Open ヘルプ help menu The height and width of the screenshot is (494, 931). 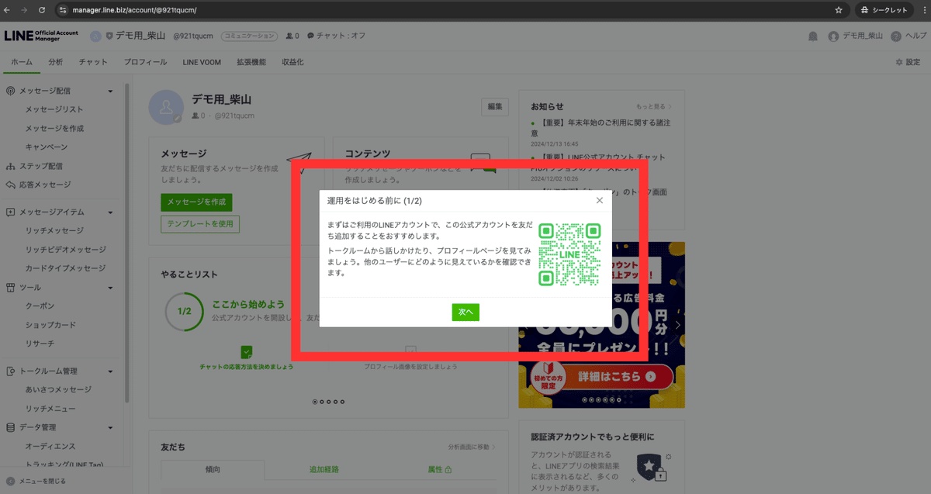(909, 36)
